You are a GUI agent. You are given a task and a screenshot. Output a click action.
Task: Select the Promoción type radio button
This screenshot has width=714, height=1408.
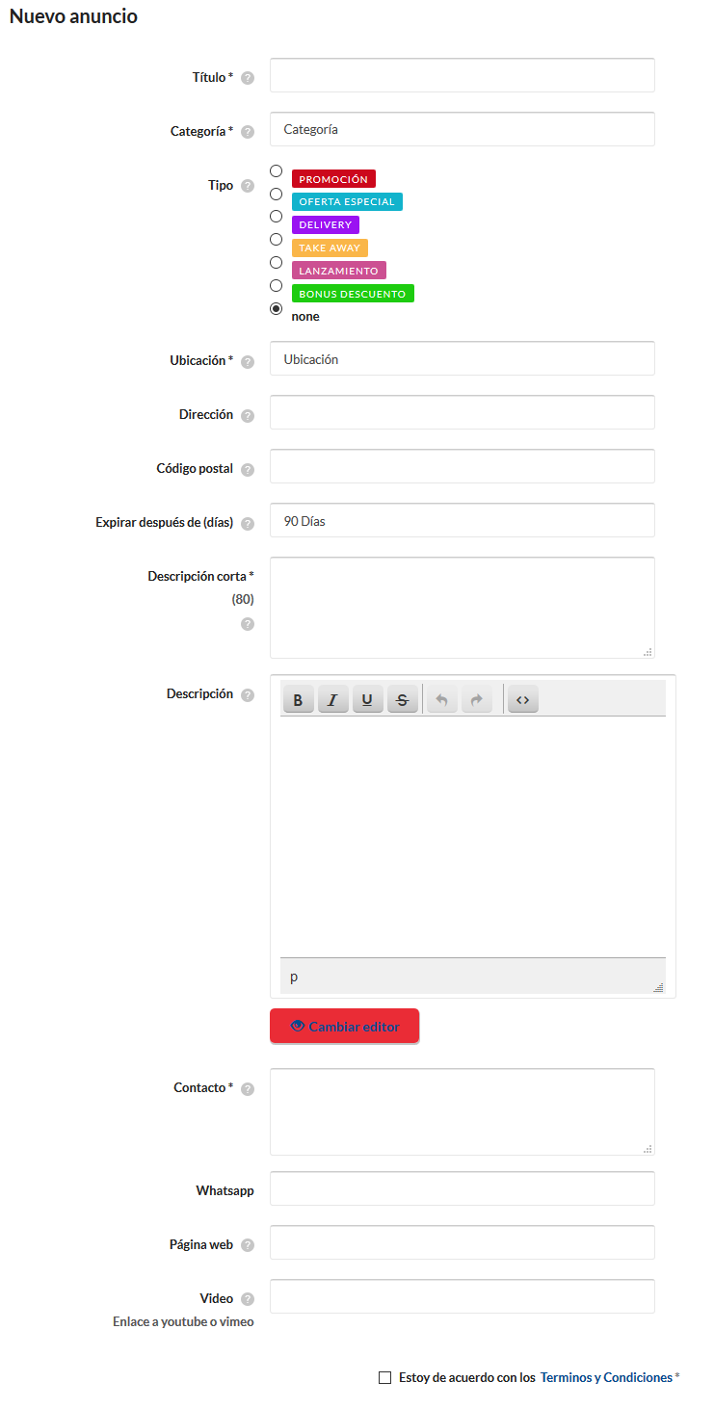tap(277, 171)
